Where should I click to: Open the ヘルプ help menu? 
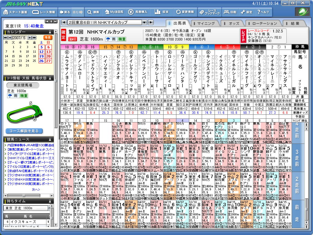tap(263, 12)
